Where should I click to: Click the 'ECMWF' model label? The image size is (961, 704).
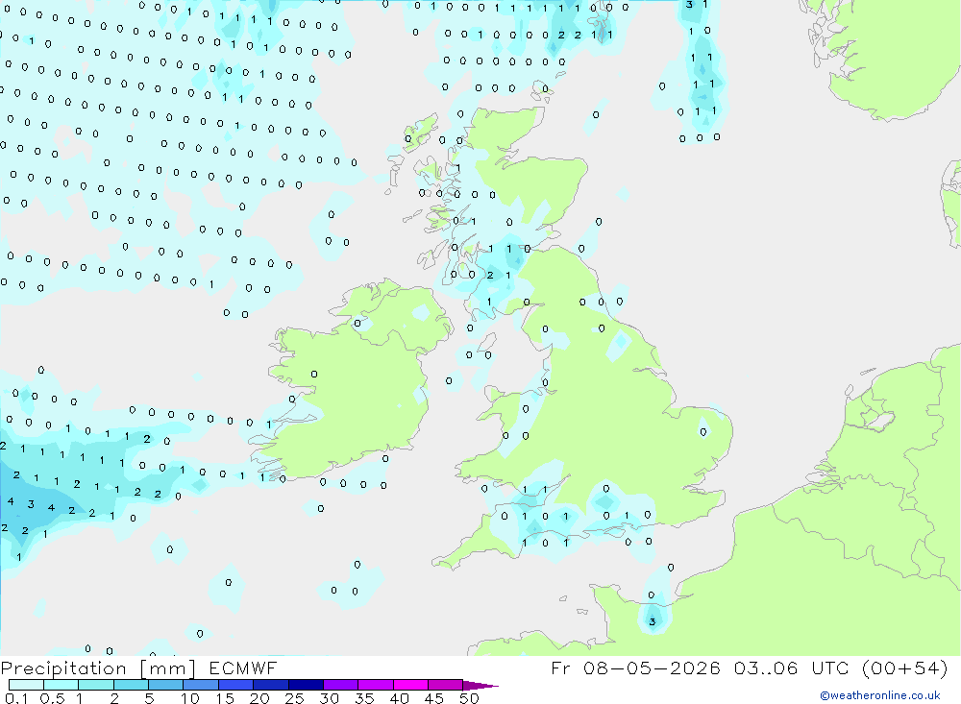pos(243,668)
